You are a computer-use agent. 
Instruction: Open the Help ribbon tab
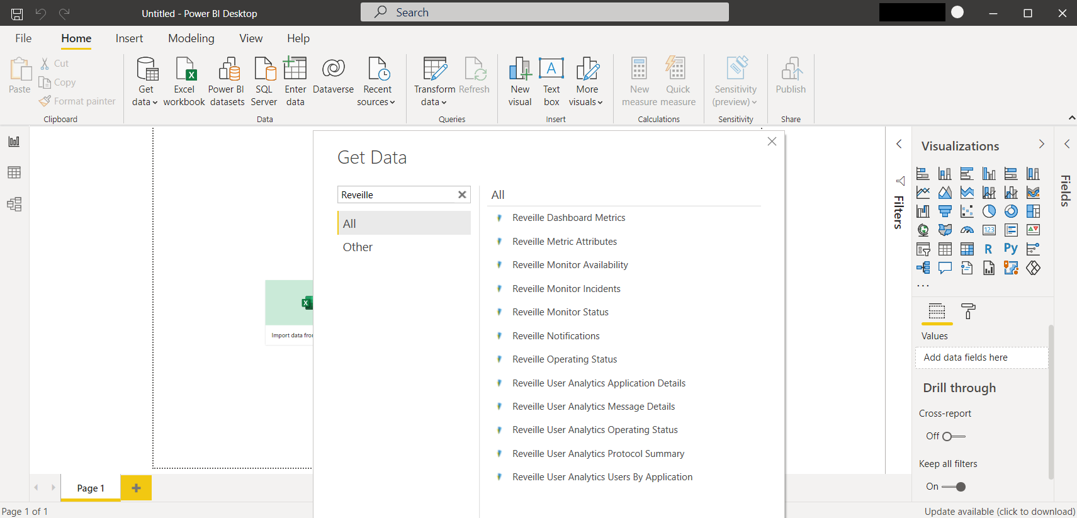point(298,38)
